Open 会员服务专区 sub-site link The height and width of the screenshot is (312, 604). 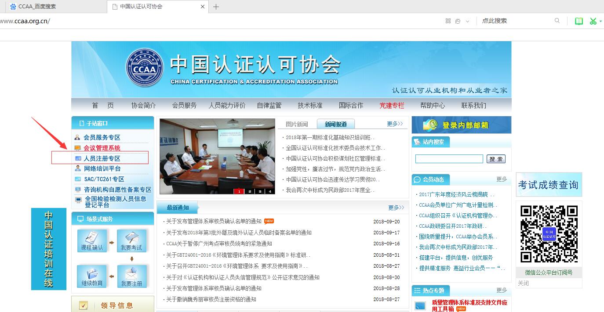(102, 137)
